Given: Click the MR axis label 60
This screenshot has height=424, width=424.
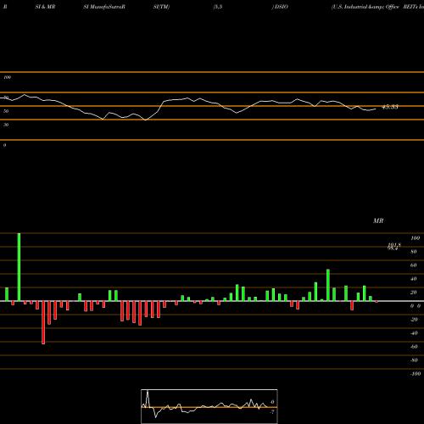Looking at the screenshot, I should click(414, 265).
